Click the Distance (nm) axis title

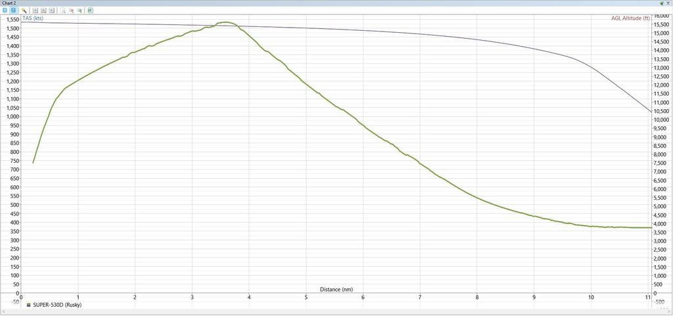coord(336,289)
